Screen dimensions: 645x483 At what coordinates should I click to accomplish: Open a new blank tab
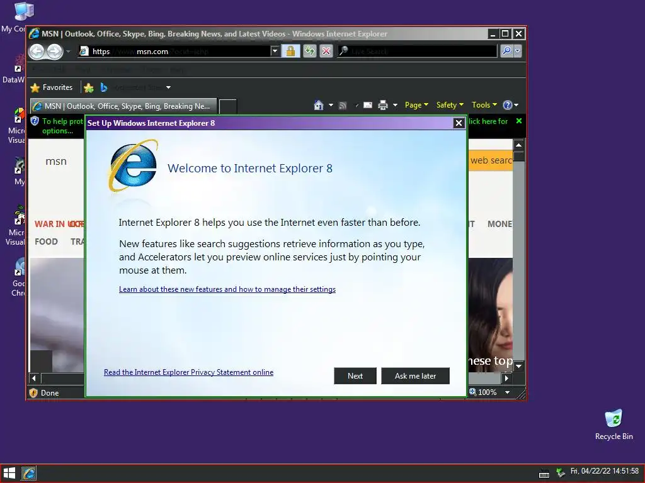(228, 106)
